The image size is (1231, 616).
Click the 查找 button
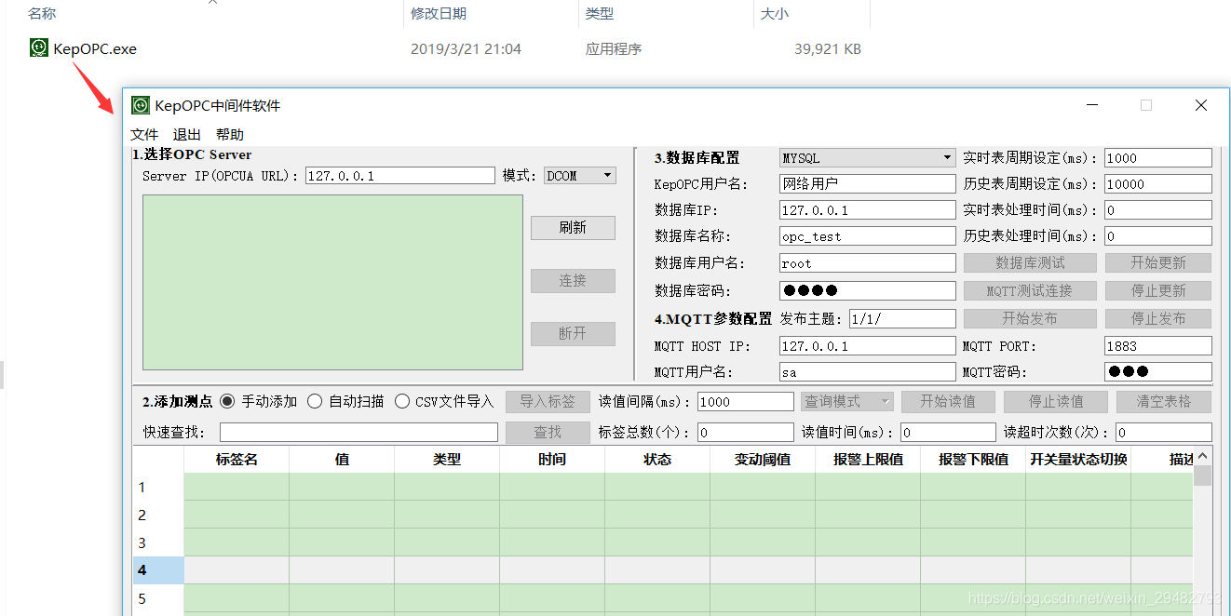point(548,432)
